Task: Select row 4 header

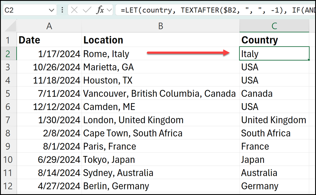Action: click(x=8, y=80)
